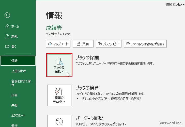185x127 pixels.
Task: Open 印刷 from the sidebar
Action: coord(14,95)
